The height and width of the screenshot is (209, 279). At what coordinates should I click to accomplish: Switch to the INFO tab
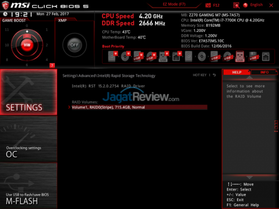tap(264, 72)
